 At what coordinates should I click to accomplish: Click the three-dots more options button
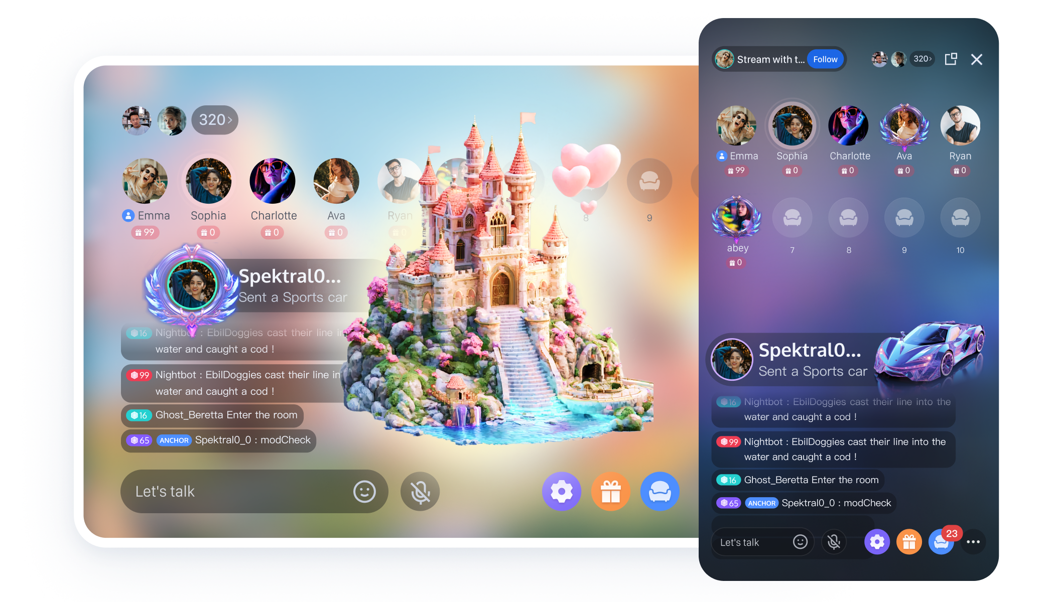[973, 542]
